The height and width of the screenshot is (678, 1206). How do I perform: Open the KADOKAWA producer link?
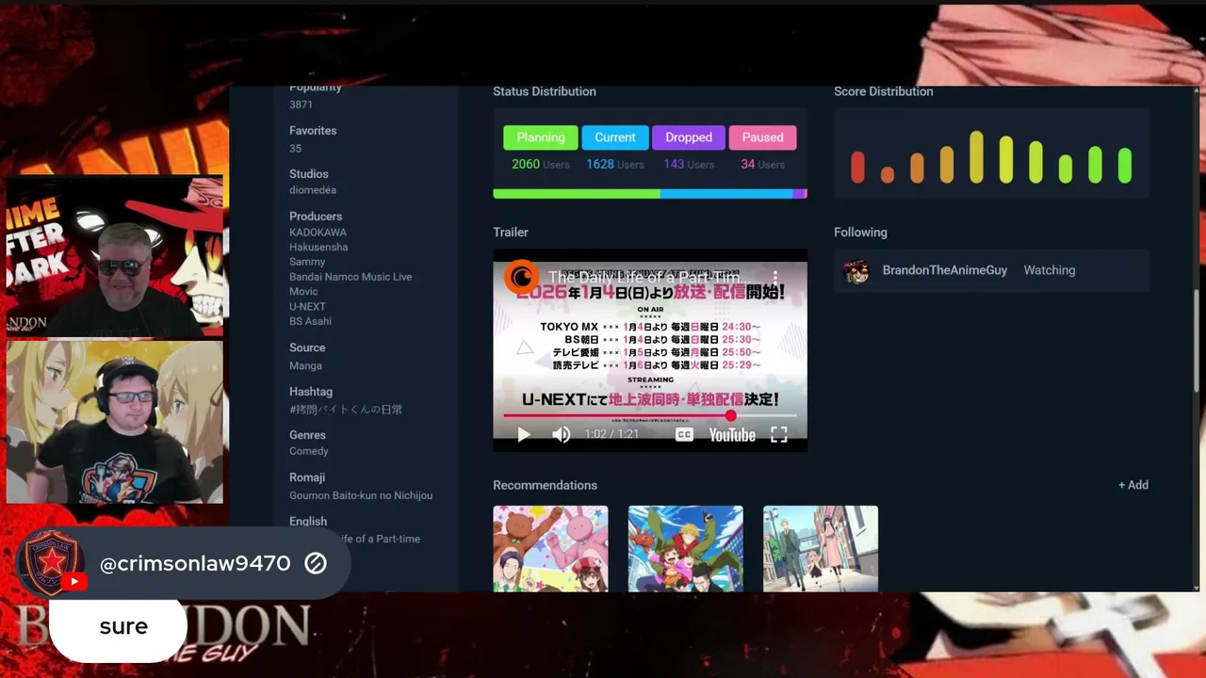point(318,233)
